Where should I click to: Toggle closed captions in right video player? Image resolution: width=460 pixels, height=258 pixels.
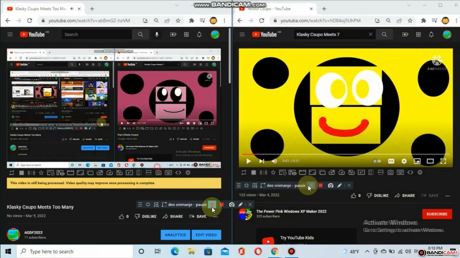(391, 161)
